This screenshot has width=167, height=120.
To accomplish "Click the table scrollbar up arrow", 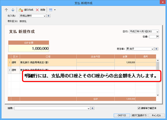I will 158,60.
